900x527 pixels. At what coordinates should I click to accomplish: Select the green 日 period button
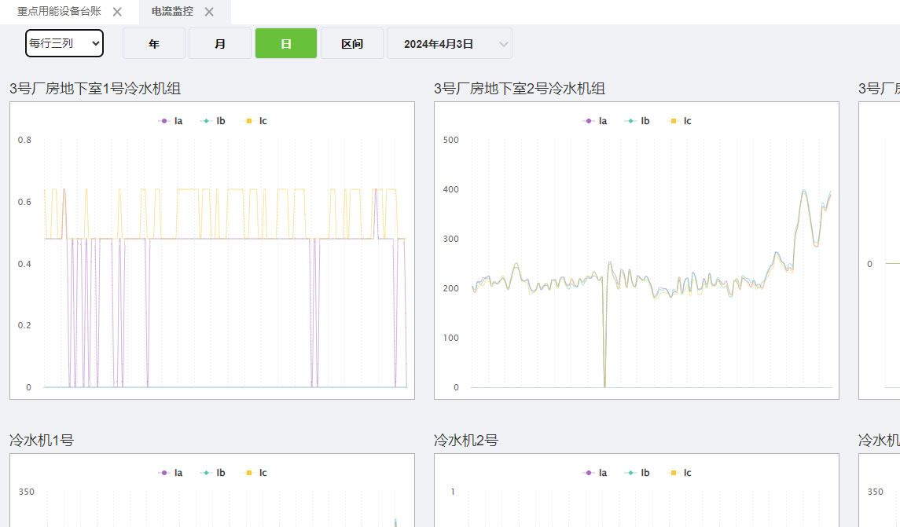tap(286, 44)
